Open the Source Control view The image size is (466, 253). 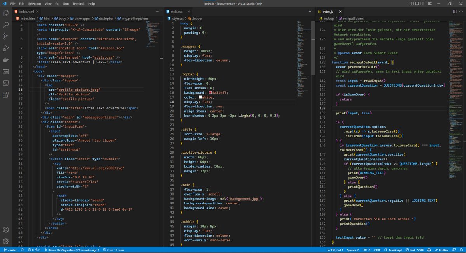click(6, 36)
